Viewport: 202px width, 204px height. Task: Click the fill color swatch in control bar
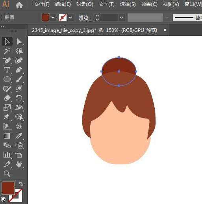click(x=45, y=17)
